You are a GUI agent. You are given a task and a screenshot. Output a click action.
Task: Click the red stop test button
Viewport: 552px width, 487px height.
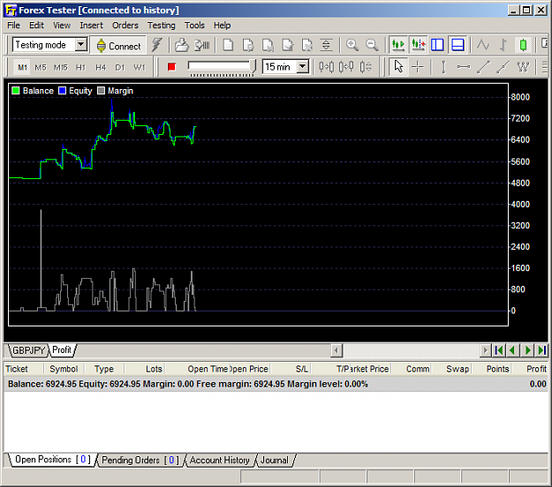click(171, 67)
